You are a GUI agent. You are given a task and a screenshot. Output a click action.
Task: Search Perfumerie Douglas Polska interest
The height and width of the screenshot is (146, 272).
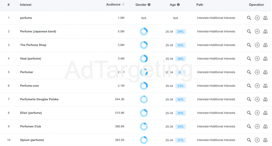[249, 99]
